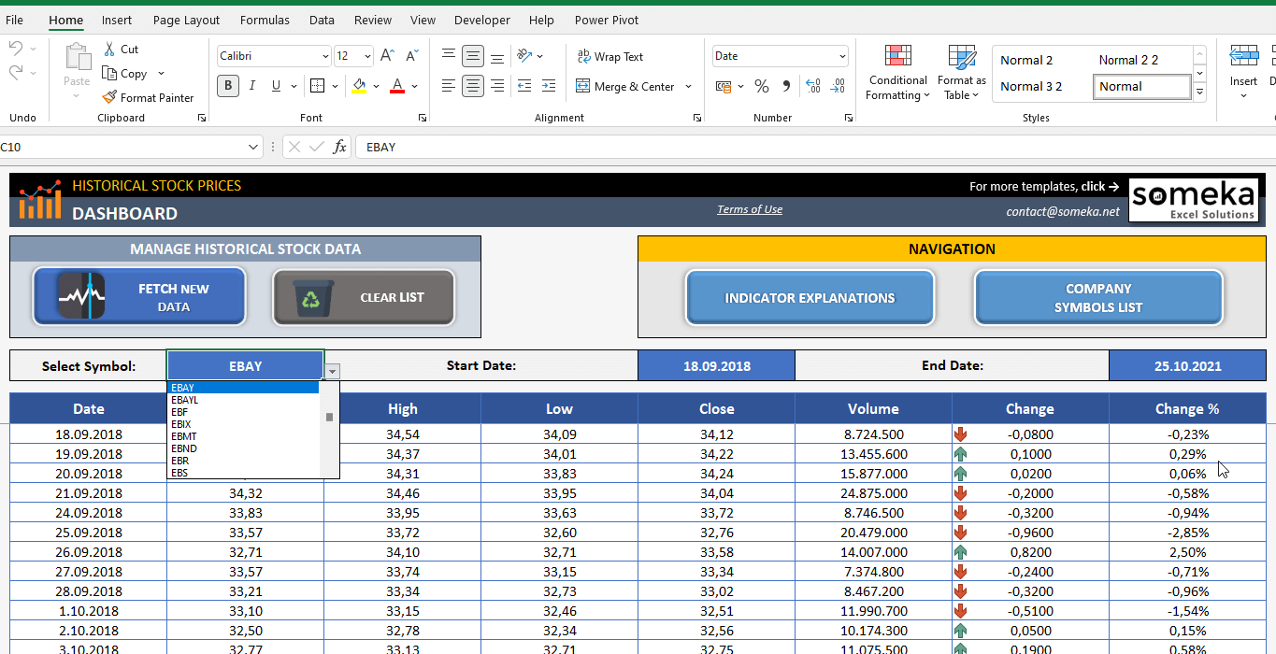Open the Conditional Formatting icon
The image size is (1276, 654).
pos(897,57)
